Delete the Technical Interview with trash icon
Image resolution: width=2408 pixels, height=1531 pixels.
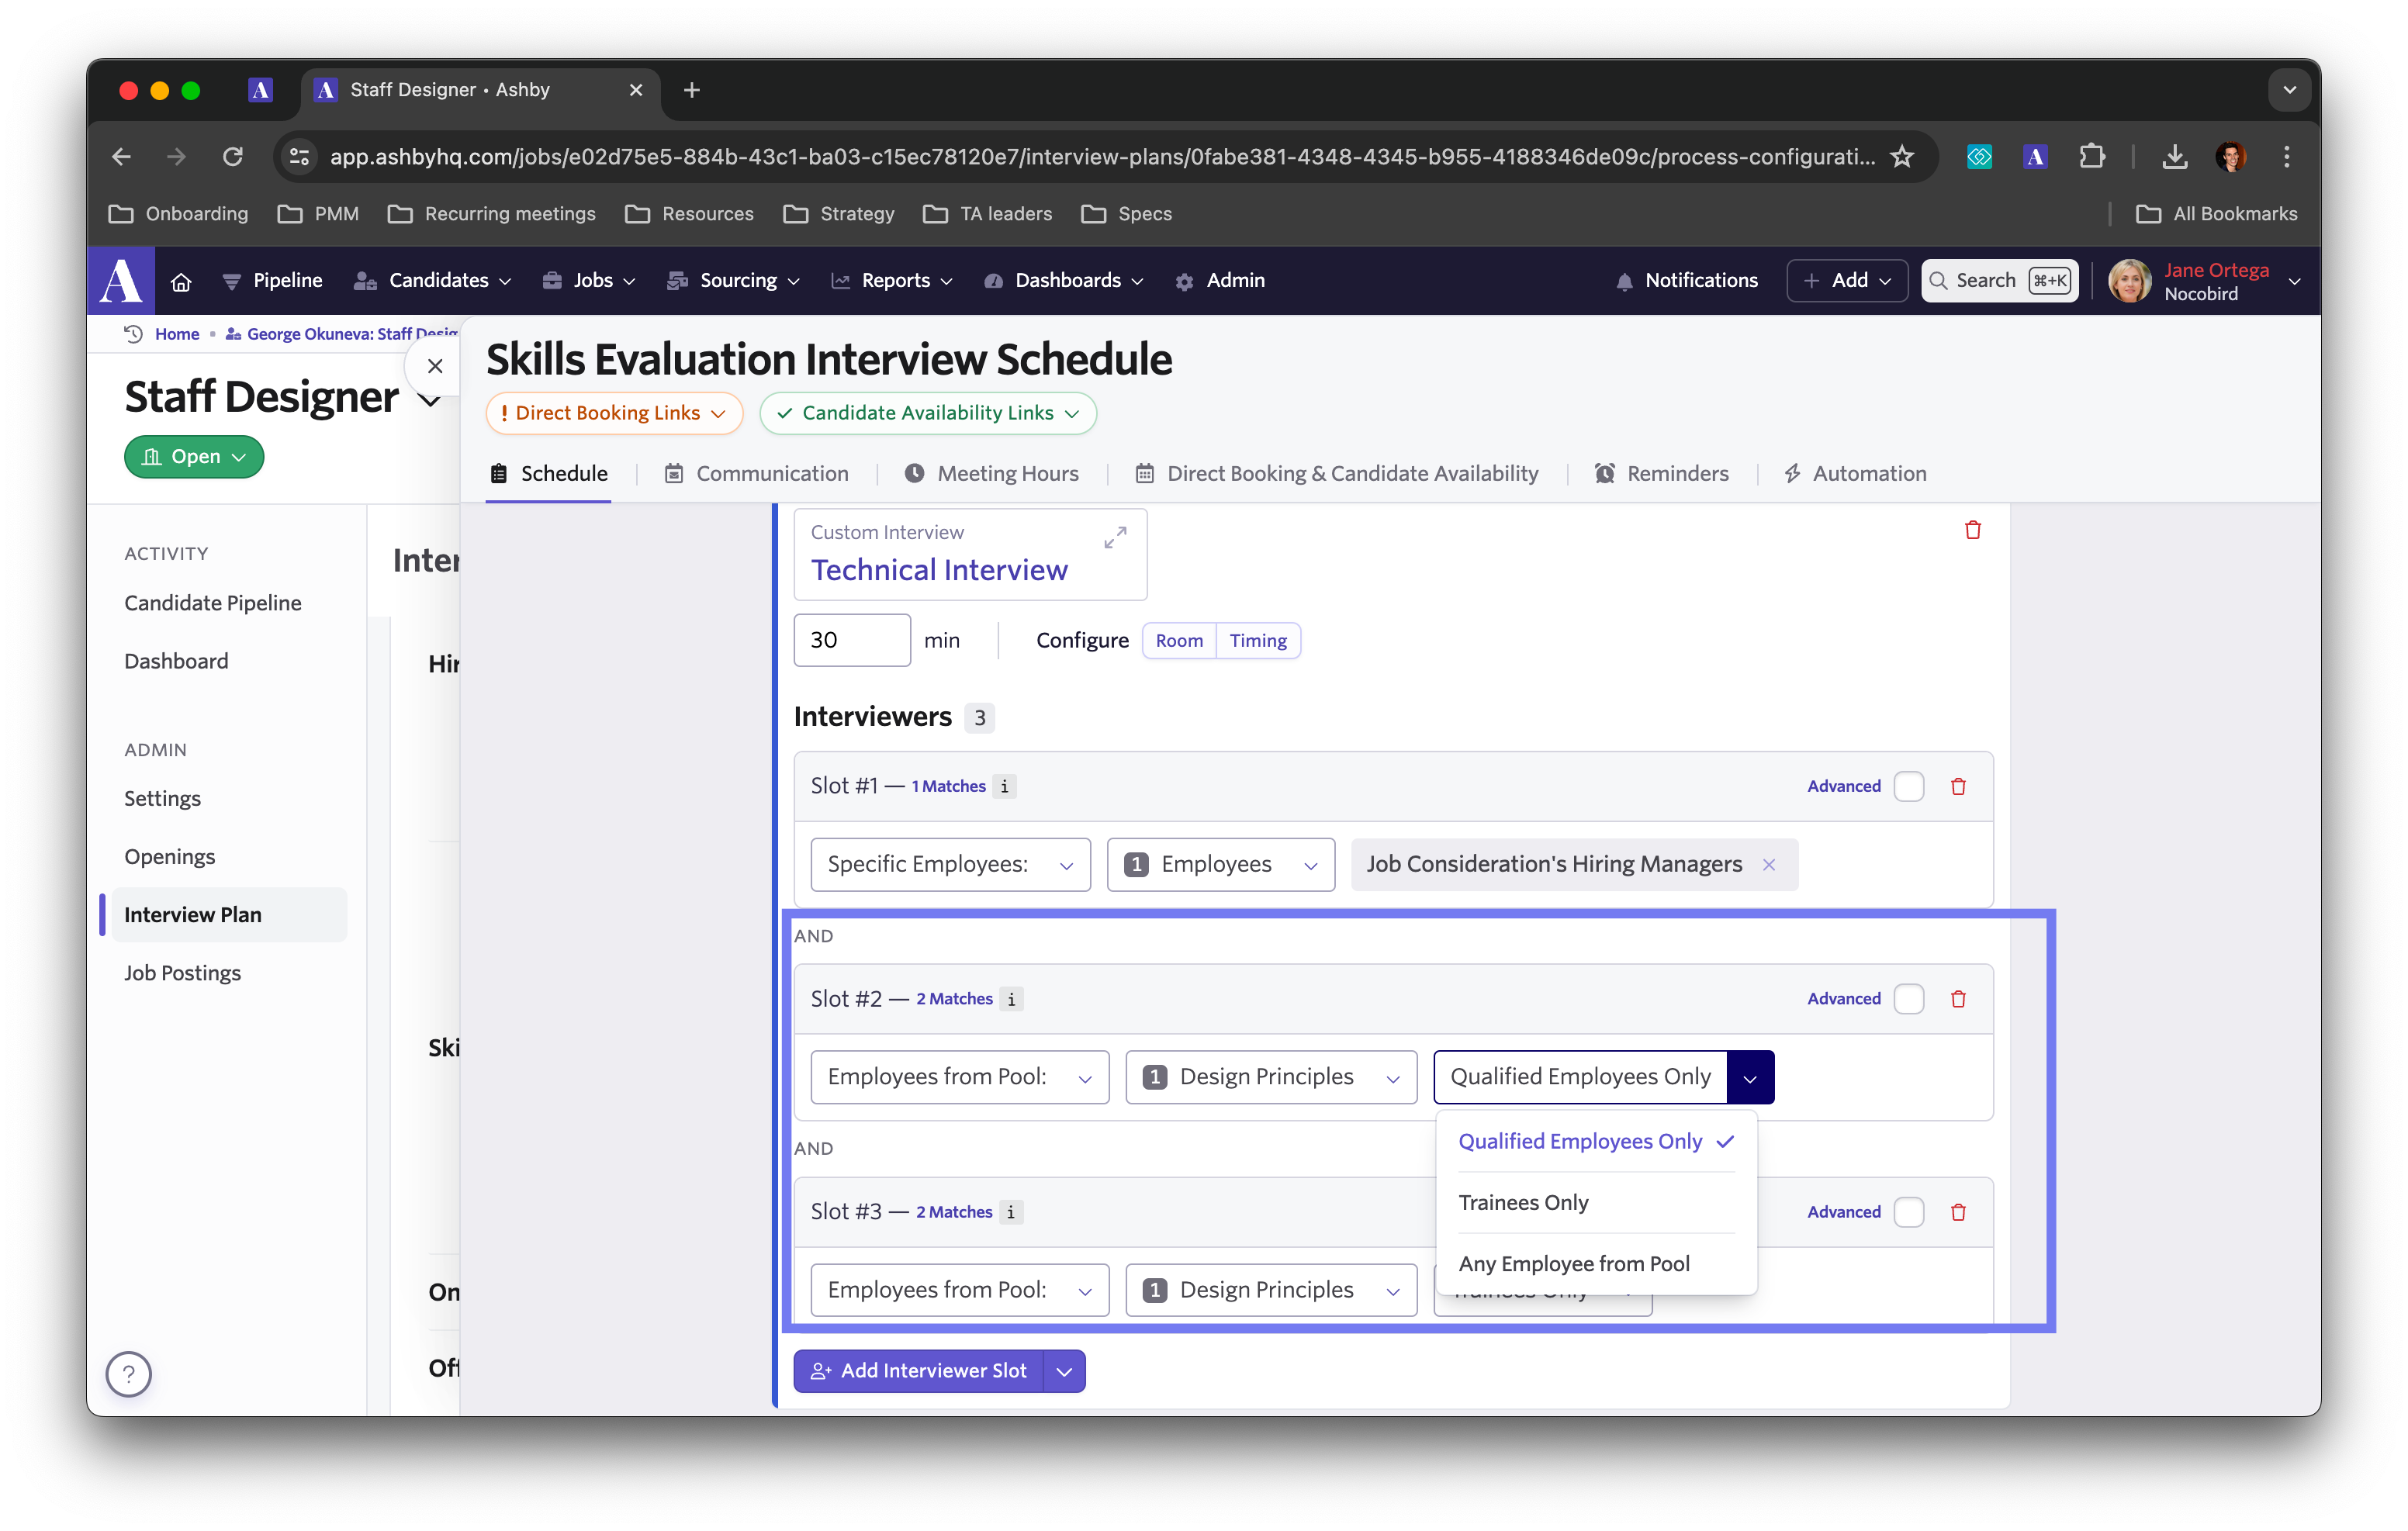tap(1972, 530)
